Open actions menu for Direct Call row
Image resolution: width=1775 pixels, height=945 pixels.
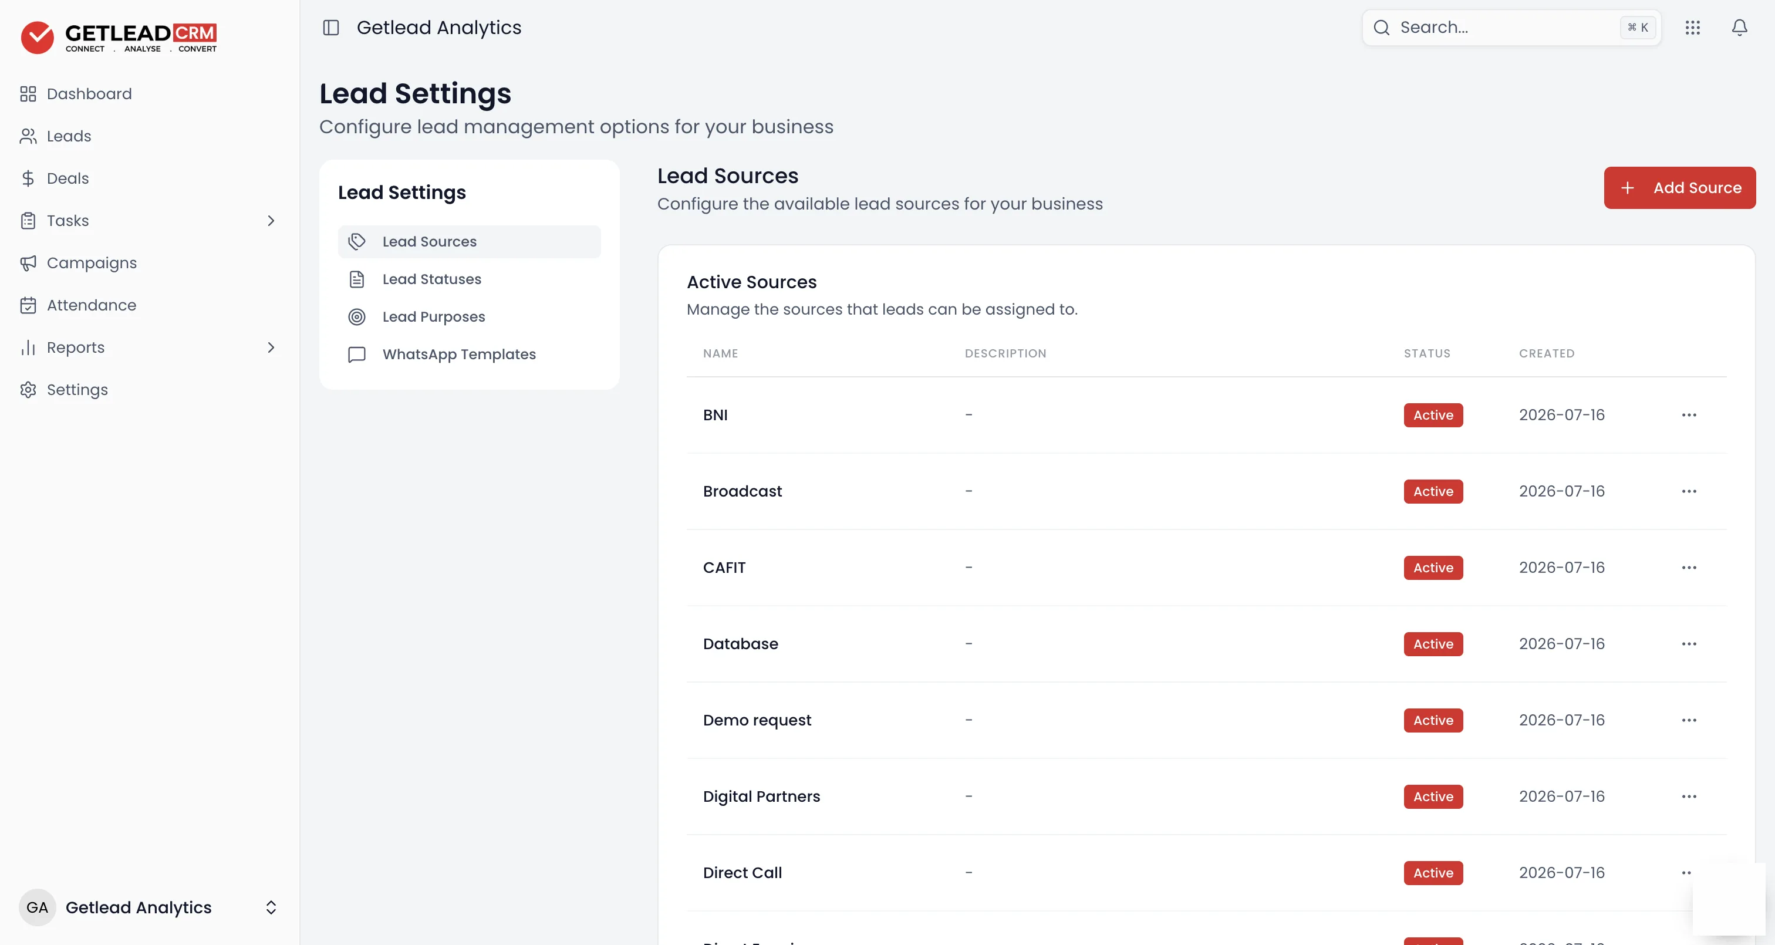(x=1687, y=873)
